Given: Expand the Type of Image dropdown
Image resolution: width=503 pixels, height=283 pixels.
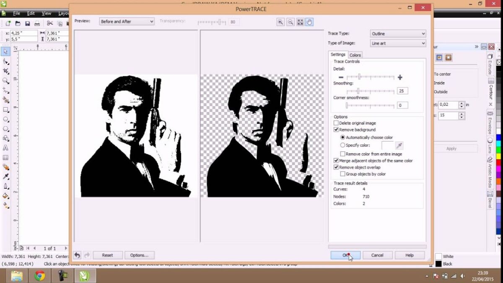Looking at the screenshot, I should (397, 43).
